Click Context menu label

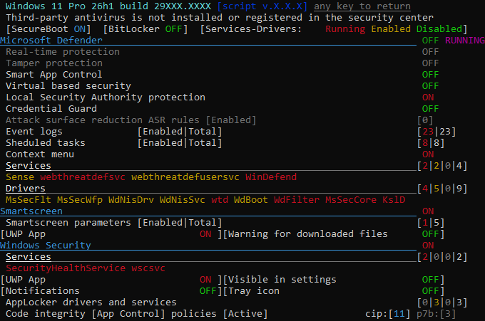(40, 154)
